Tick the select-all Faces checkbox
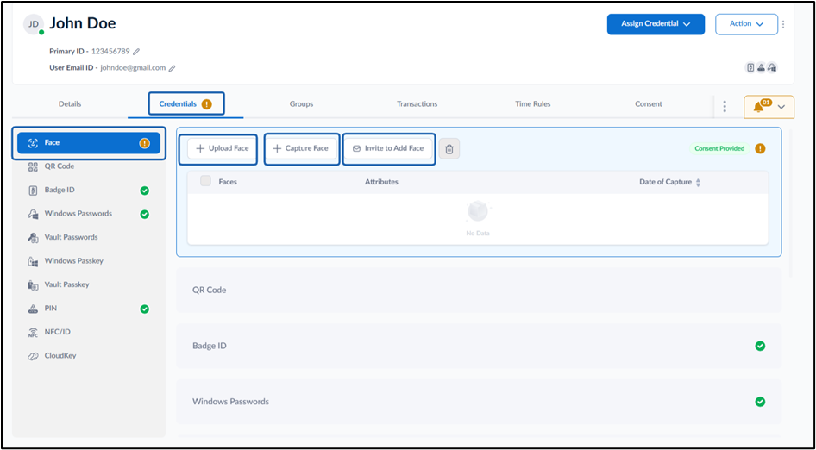Viewport: 816px width, 450px height. [205, 181]
